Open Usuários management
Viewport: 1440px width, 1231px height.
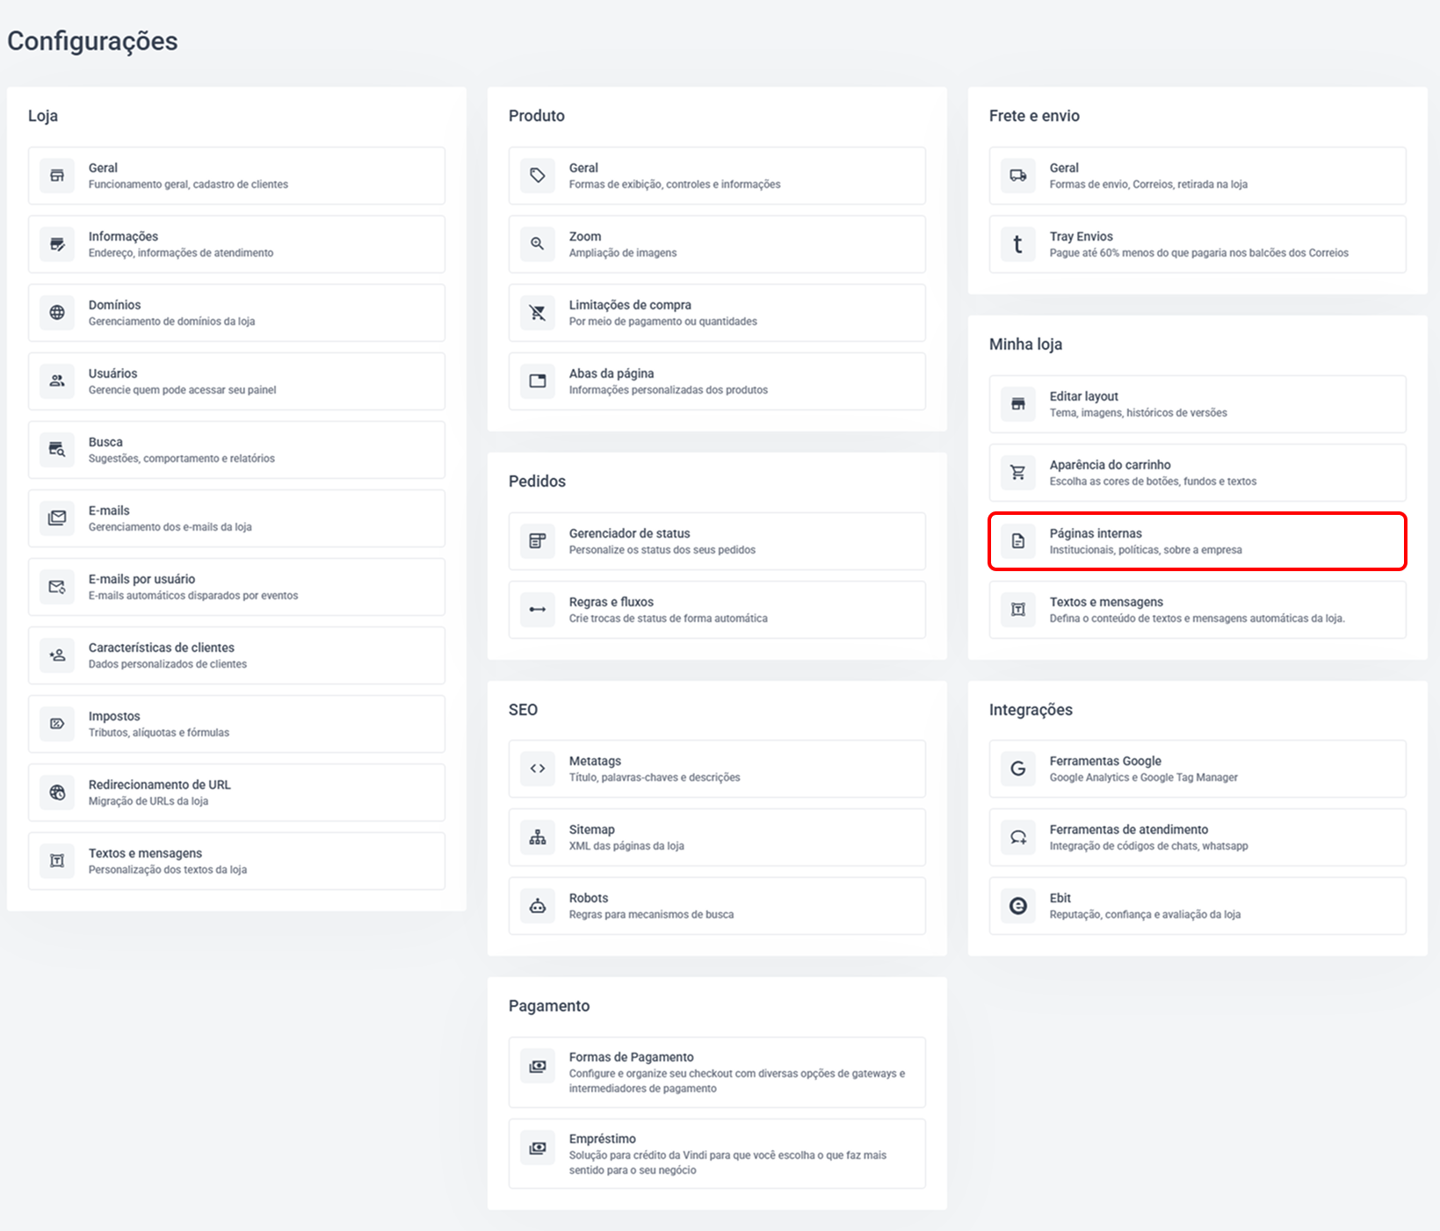112,373
